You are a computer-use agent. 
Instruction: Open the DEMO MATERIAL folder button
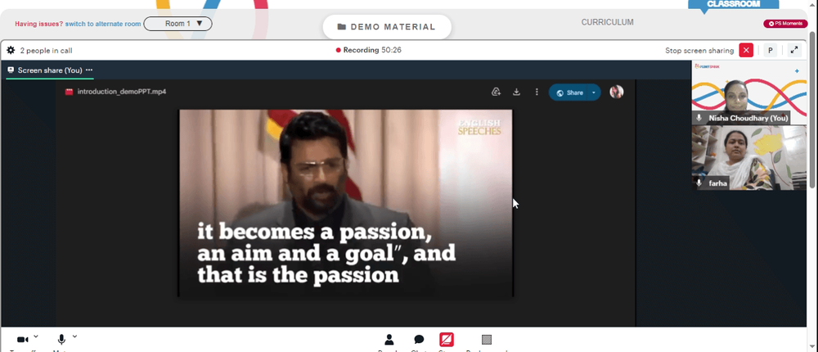pos(387,27)
